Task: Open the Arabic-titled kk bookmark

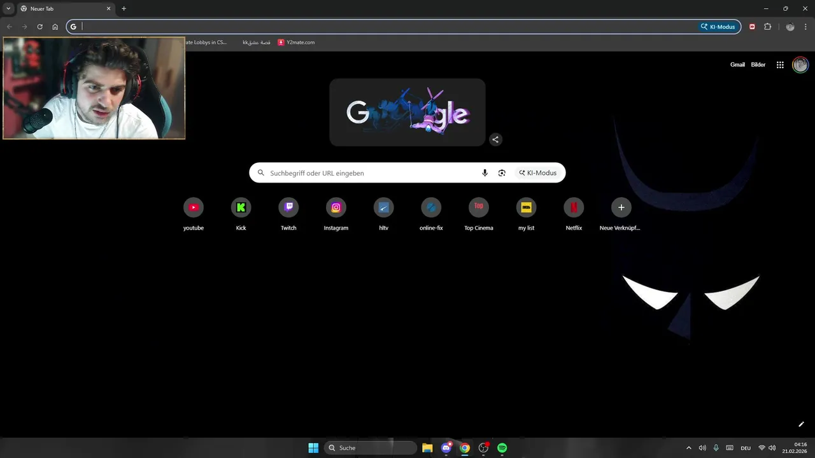Action: (256, 43)
